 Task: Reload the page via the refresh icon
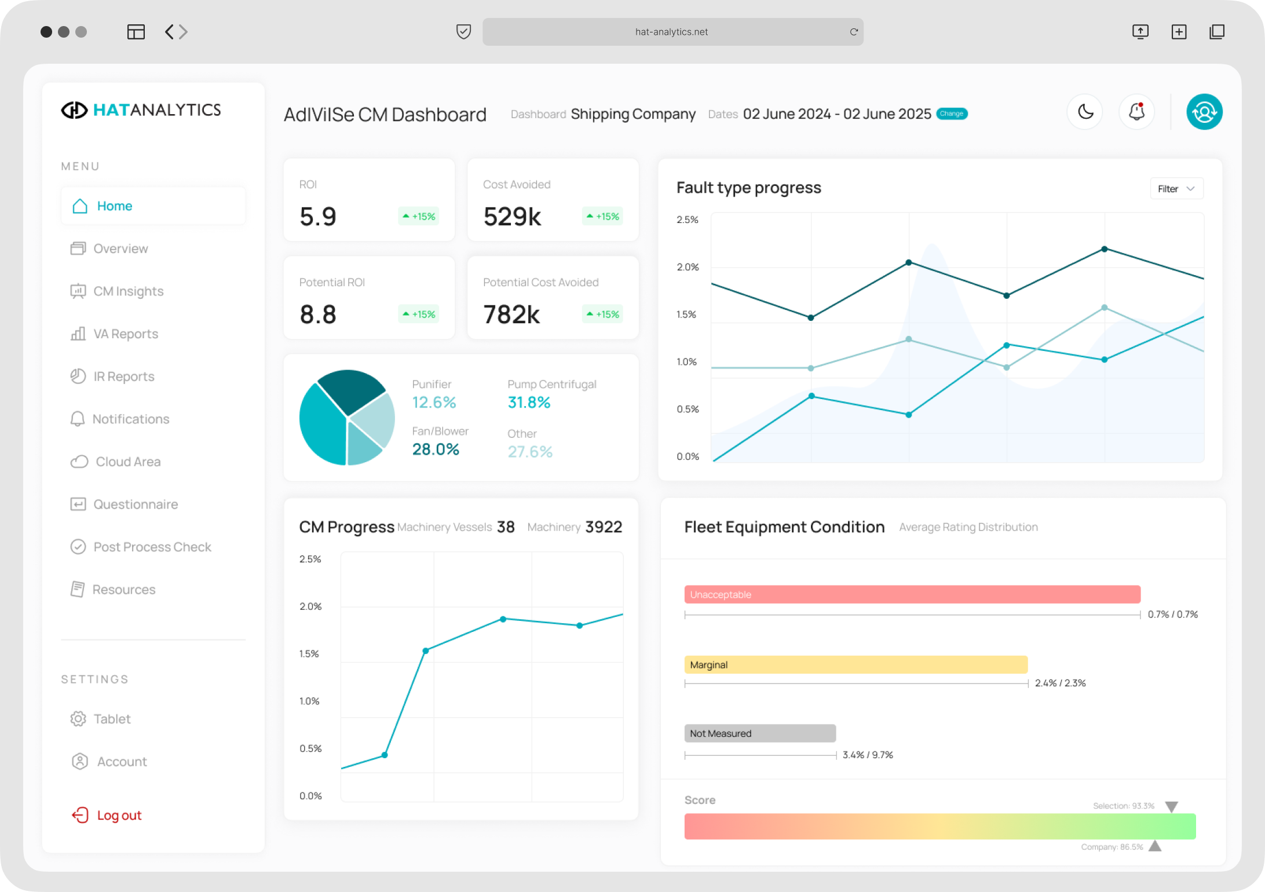[853, 32]
